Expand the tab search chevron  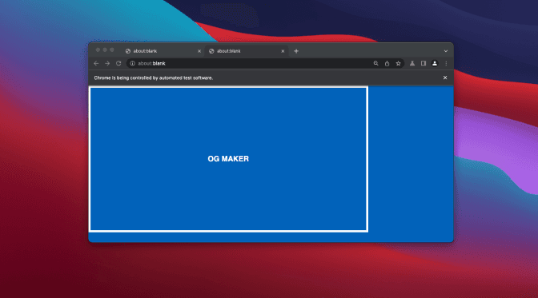pos(446,51)
